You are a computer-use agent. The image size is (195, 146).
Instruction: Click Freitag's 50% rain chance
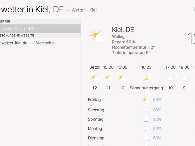click(157, 100)
